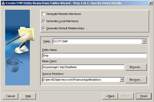Click the Table label
154x102 pixels.
pos(47,41)
